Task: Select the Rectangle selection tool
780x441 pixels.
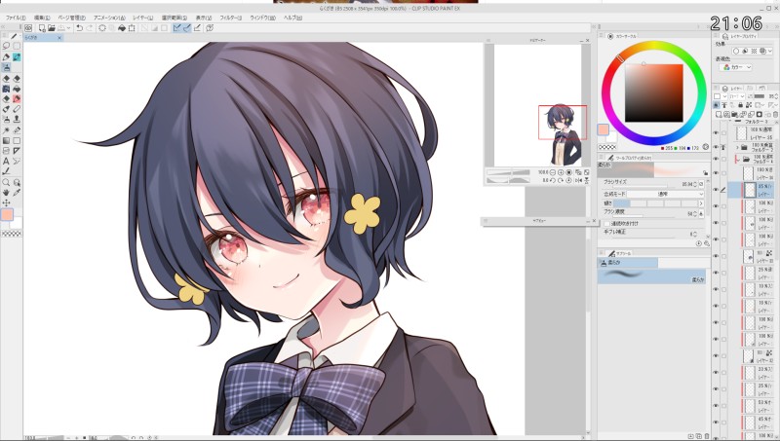Action: 17,46
